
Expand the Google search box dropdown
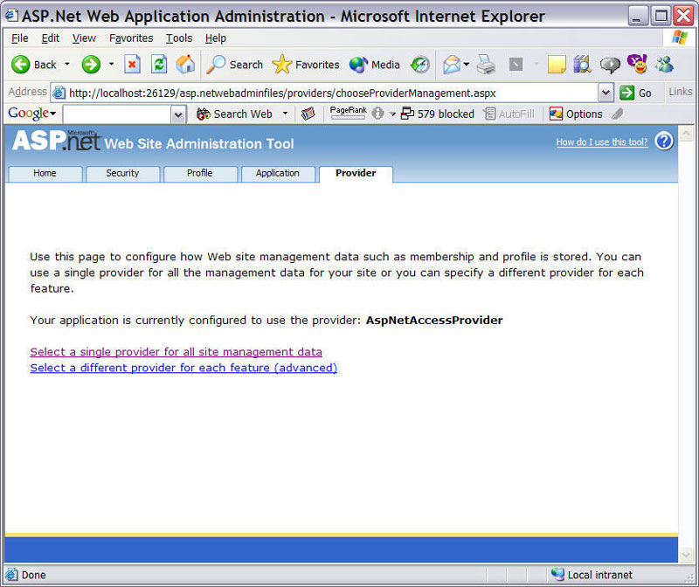[x=178, y=114]
